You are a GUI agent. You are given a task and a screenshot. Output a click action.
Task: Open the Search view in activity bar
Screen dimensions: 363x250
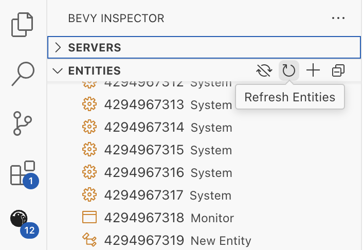(x=23, y=74)
